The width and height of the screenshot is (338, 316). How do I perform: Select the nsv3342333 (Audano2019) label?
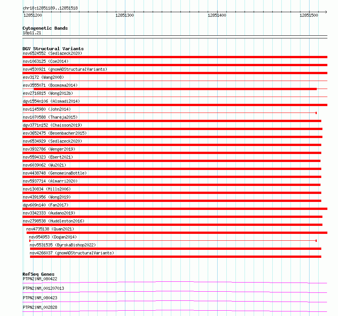pyautogui.click(x=49, y=213)
